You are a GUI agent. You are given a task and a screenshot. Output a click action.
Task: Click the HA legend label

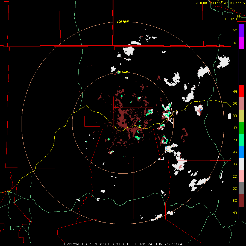(235, 91)
